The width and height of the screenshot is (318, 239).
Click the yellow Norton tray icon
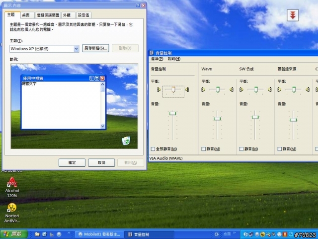tap(263, 235)
